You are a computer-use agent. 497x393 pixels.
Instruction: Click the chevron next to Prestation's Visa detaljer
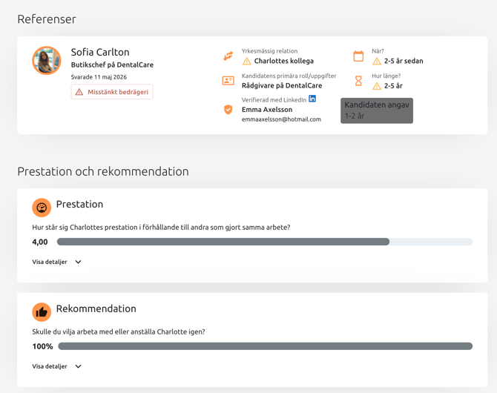[79, 262]
